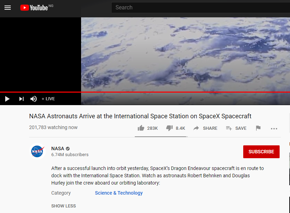290x213 pixels.
Task: Subscribe to the NASA channel
Action: [x=261, y=152]
